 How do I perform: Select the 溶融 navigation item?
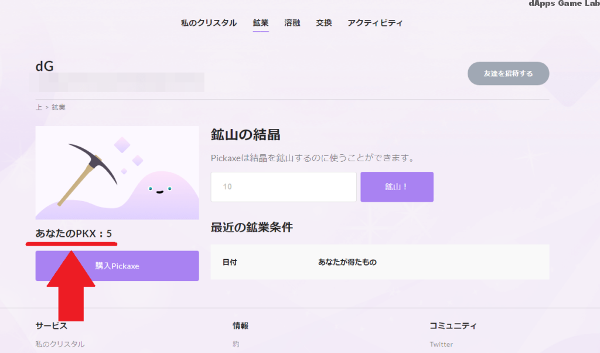(292, 23)
